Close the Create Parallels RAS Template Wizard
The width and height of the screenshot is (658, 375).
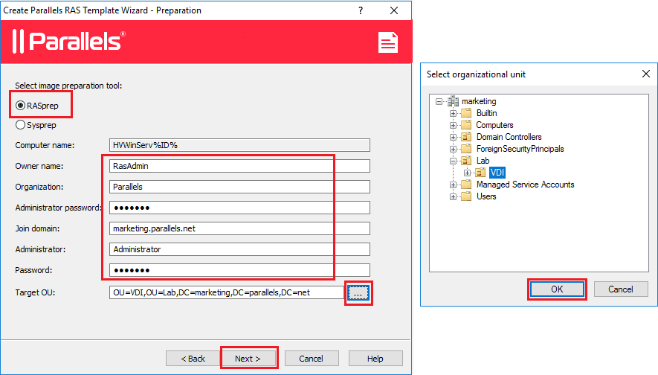click(393, 10)
